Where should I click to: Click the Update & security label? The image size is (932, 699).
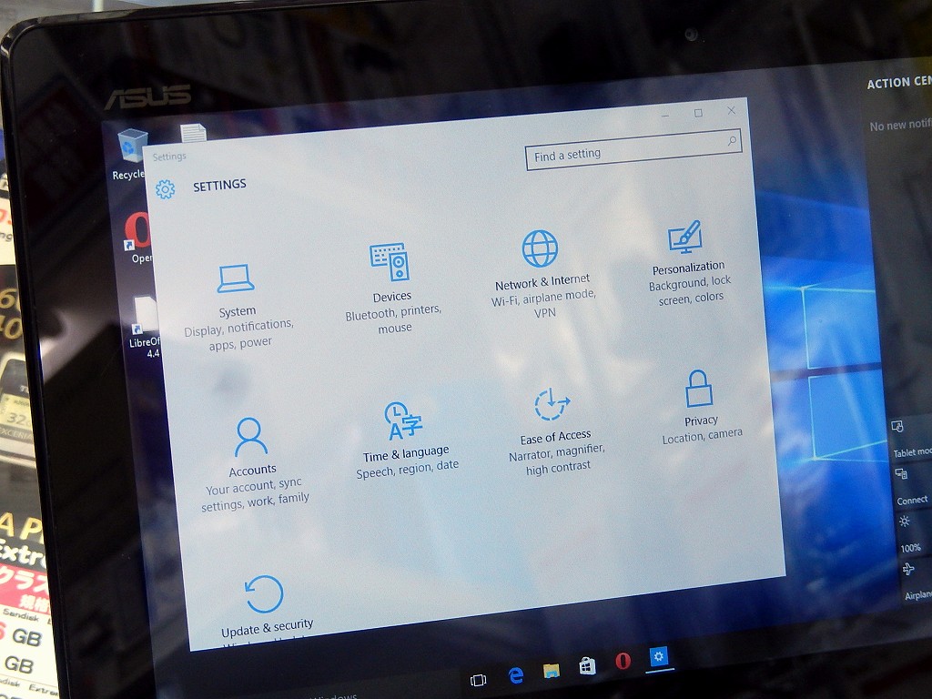tap(267, 628)
